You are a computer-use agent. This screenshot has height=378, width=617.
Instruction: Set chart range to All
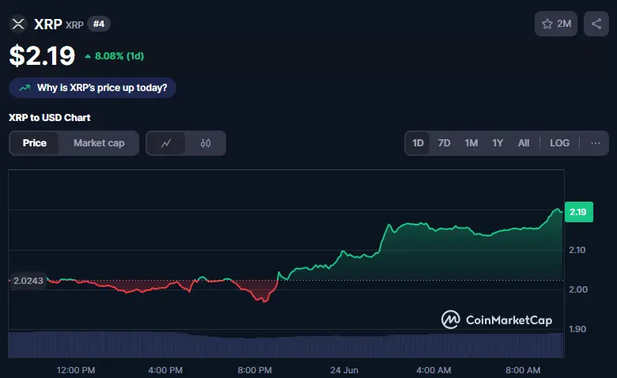524,143
